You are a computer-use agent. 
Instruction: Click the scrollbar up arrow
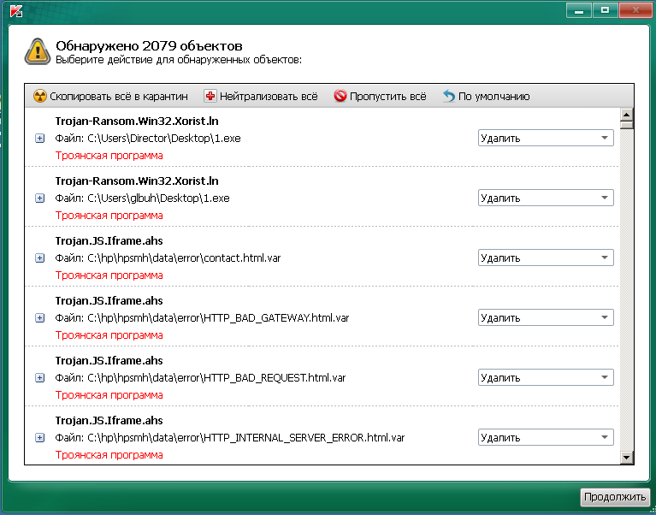point(626,115)
